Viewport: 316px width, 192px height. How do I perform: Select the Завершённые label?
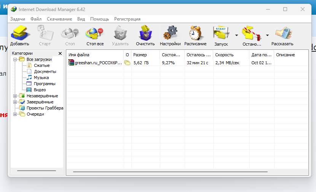coord(40,102)
